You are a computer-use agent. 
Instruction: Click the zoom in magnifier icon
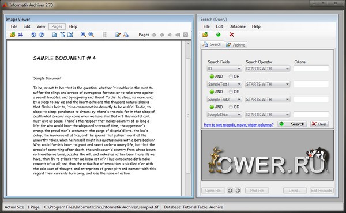click(83, 35)
